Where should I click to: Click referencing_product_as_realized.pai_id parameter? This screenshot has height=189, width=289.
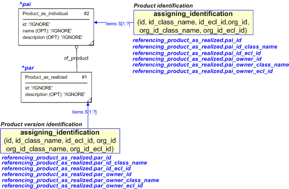187,40
